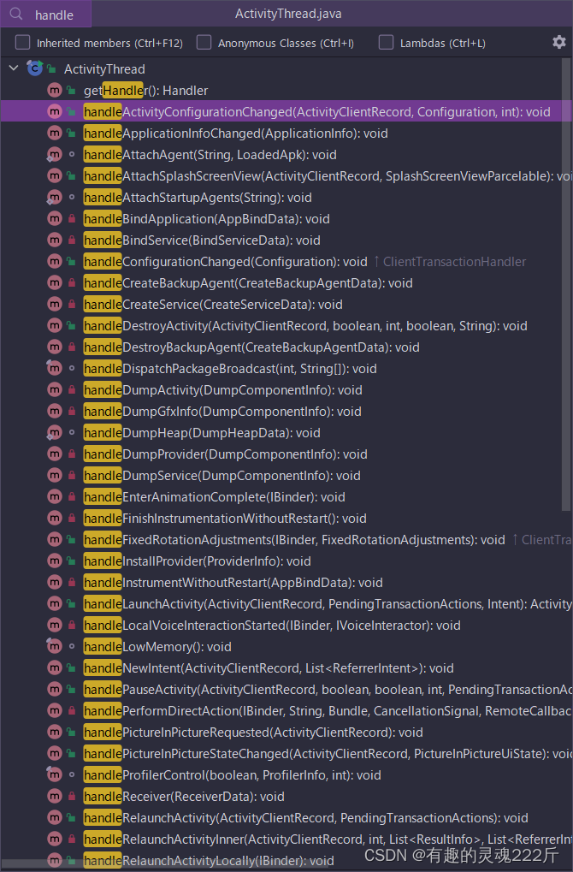Click method icon beside handleDumpHeap

pos(55,433)
